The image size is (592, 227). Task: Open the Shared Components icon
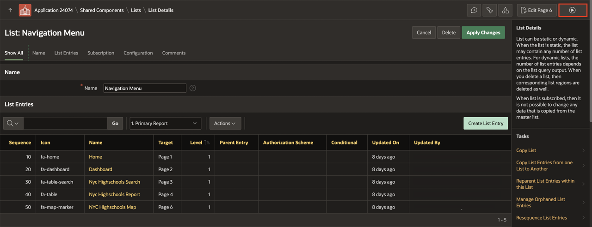505,10
